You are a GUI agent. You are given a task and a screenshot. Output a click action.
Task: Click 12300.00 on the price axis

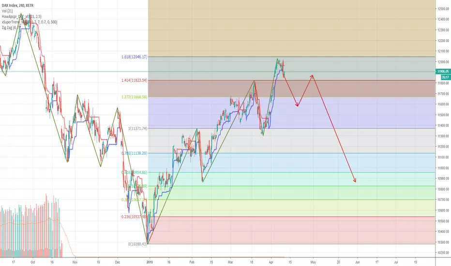coord(443,30)
